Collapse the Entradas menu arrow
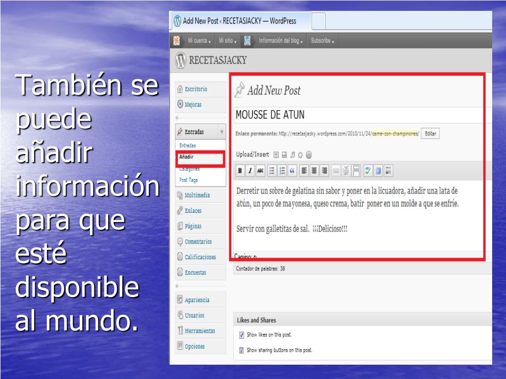The width and height of the screenshot is (506, 379). coord(222,132)
